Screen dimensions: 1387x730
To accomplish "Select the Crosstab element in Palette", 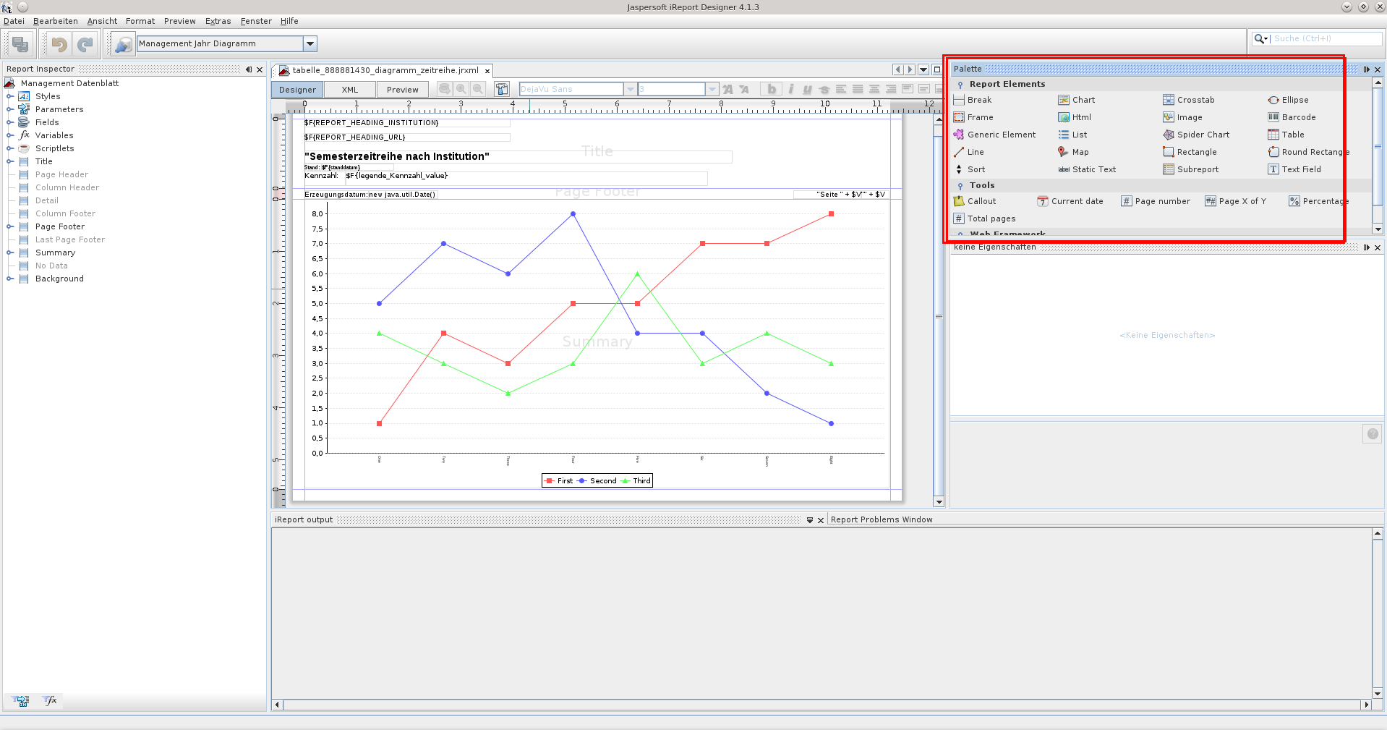I will (x=1189, y=100).
